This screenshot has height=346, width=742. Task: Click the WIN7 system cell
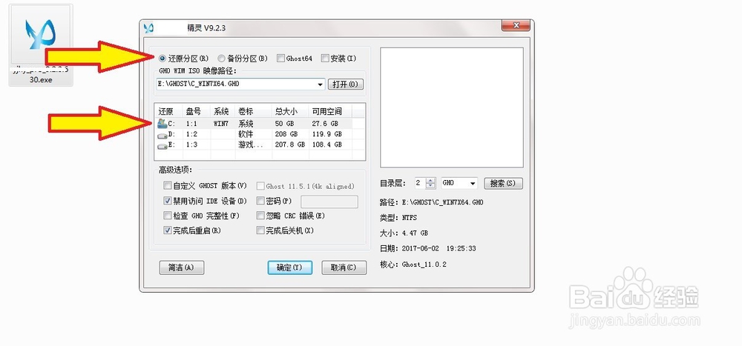tap(223, 124)
